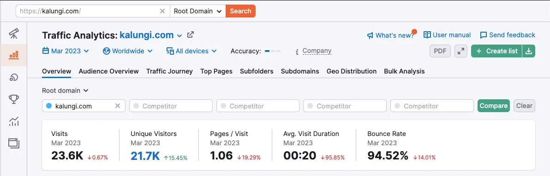550x176 pixels.
Task: Open the Mar 2023 date picker
Action: tap(66, 51)
